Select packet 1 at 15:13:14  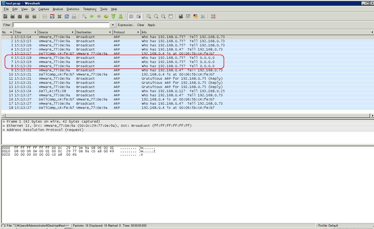[188, 37]
